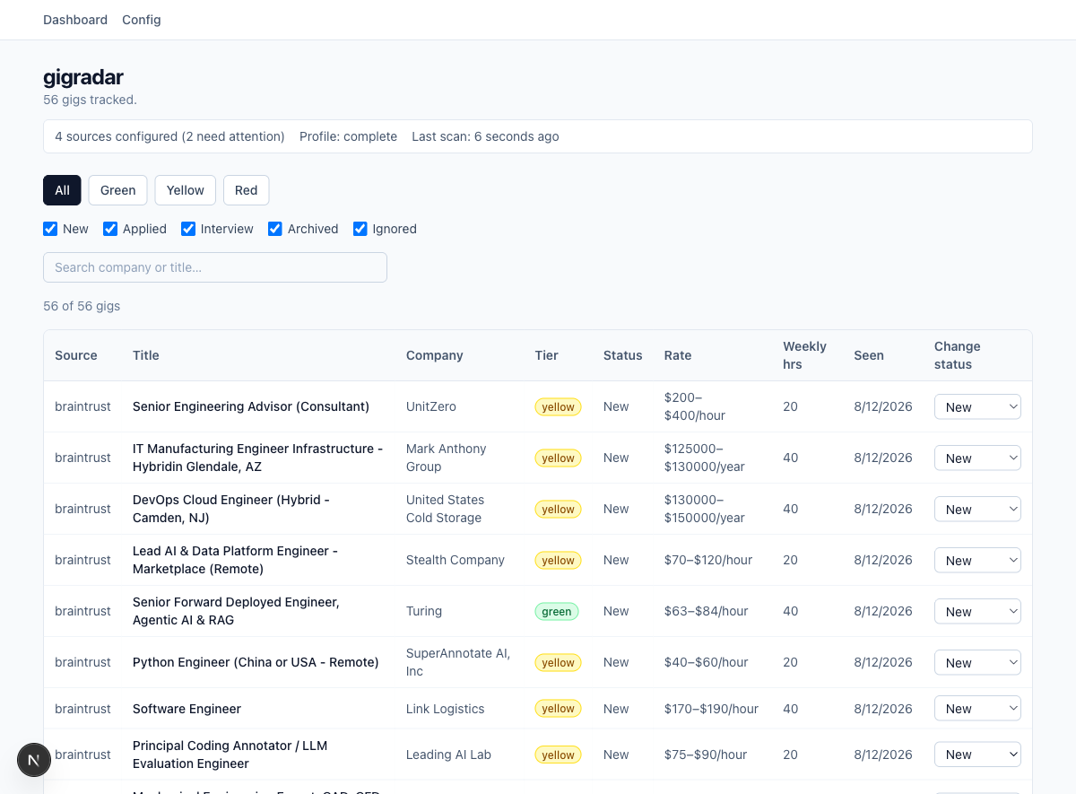Uncheck the Archived status filter
Screen dimensions: 1076x794
tap(275, 229)
